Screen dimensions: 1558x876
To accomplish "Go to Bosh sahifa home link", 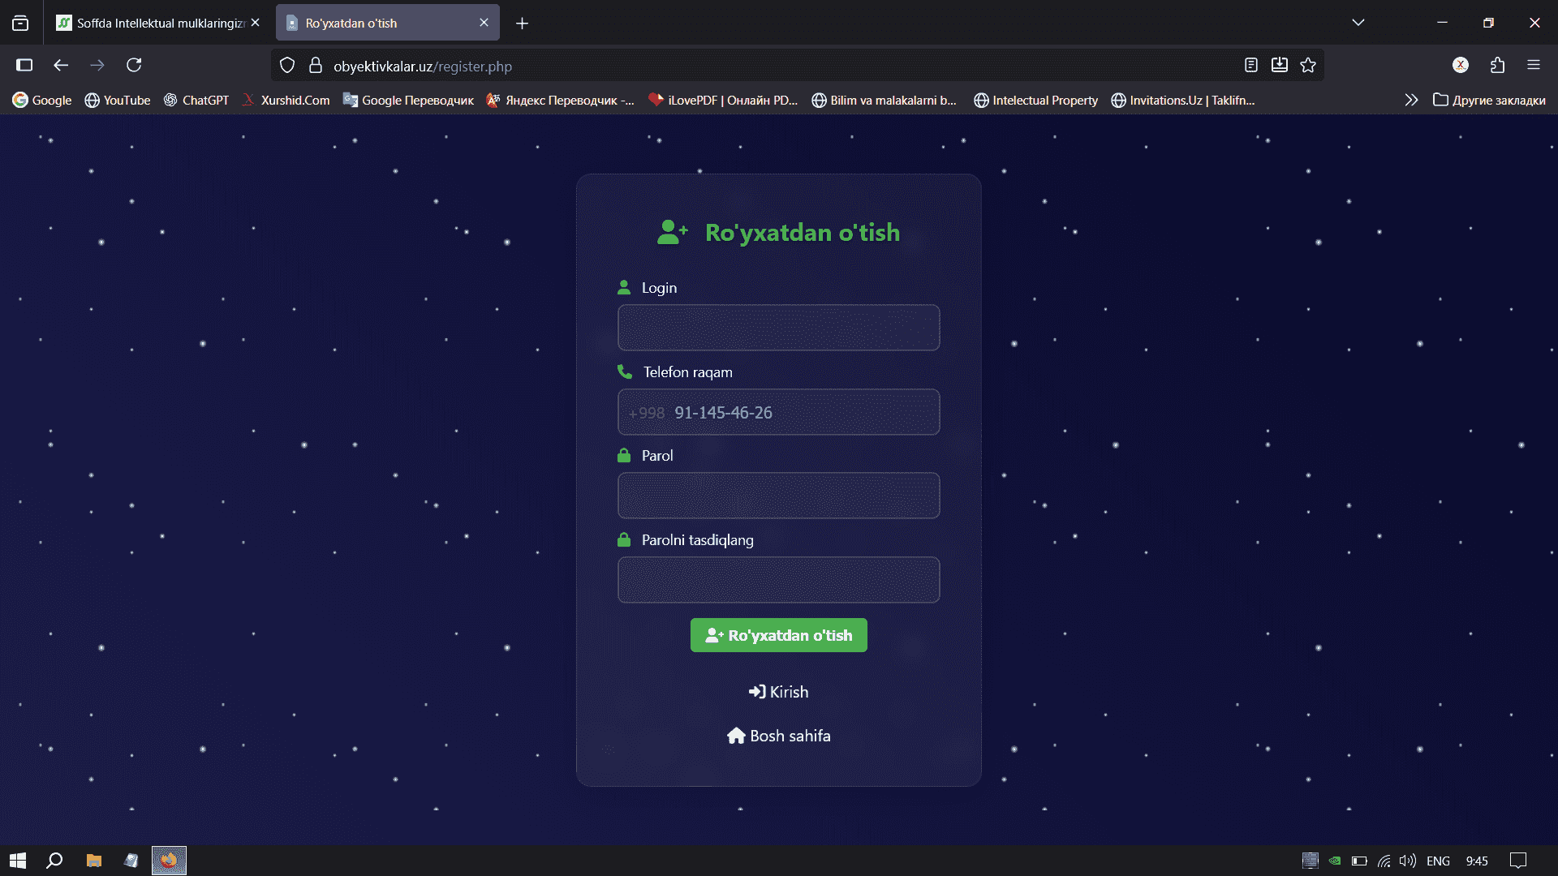I will pyautogui.click(x=779, y=736).
